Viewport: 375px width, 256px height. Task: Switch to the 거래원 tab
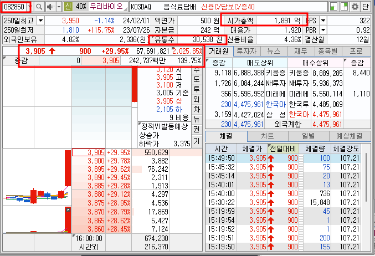tap(219, 51)
